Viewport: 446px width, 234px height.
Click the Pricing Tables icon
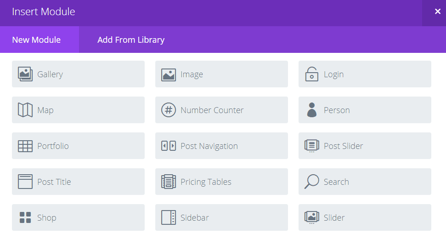169,182
